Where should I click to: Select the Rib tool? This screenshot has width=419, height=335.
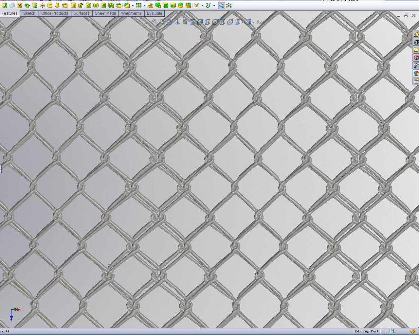(151, 5)
